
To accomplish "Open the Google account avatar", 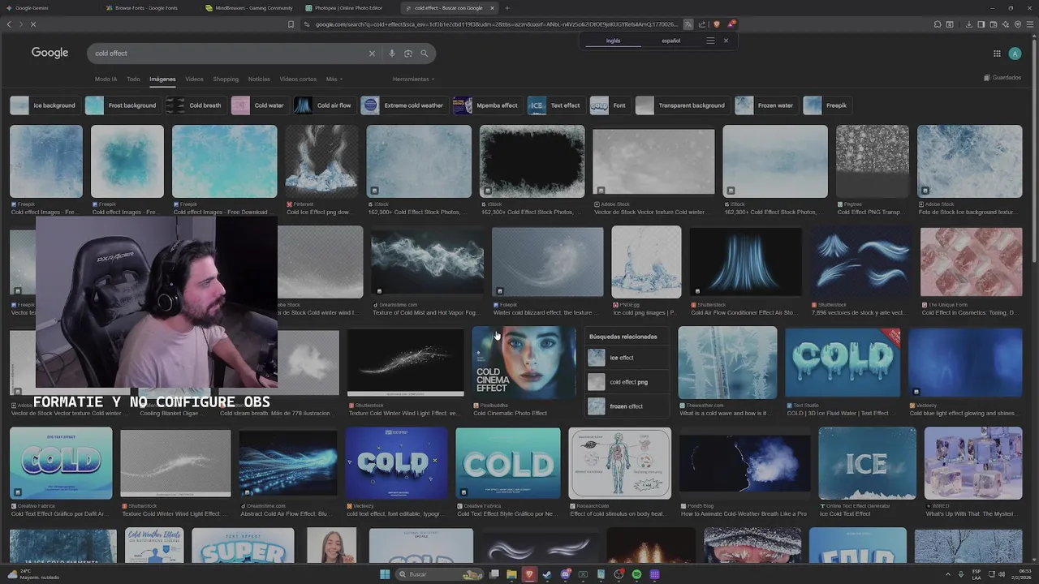I will point(1015,54).
